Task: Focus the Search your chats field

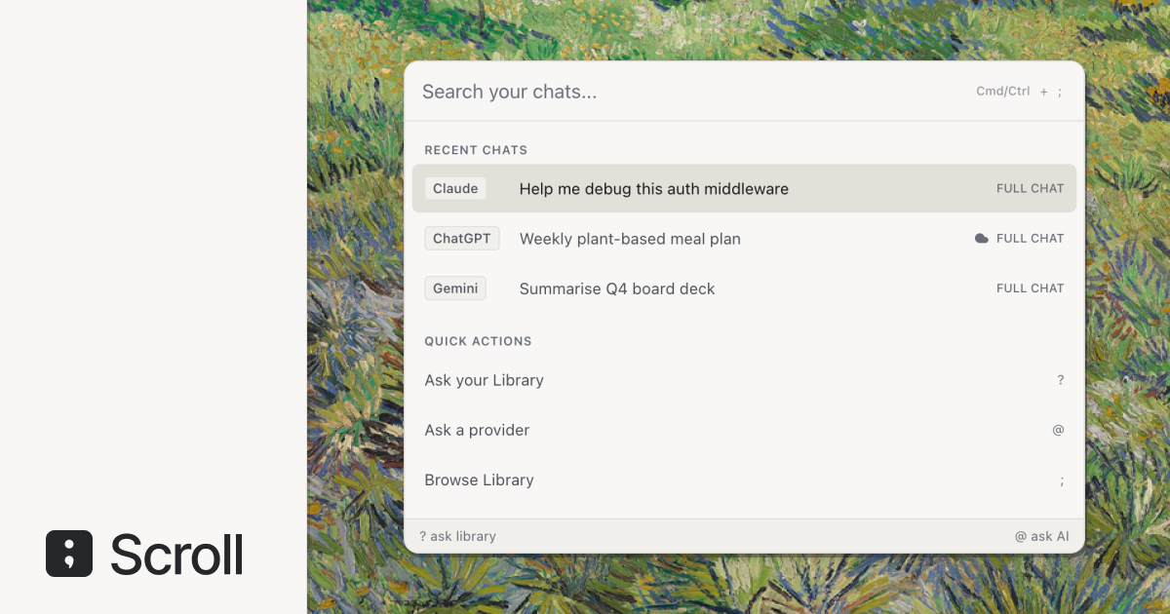Action: (x=744, y=92)
